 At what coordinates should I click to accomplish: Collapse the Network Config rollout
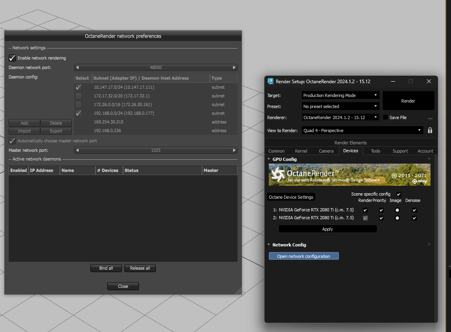[269, 244]
